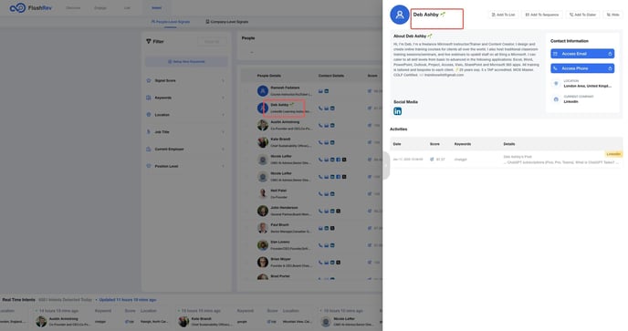Image resolution: width=628 pixels, height=331 pixels.
Task: Click the FlashRev logo
Action: tap(31, 7)
